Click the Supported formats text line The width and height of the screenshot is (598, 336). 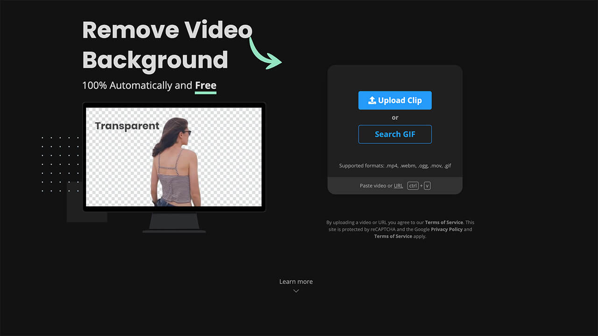click(x=395, y=166)
